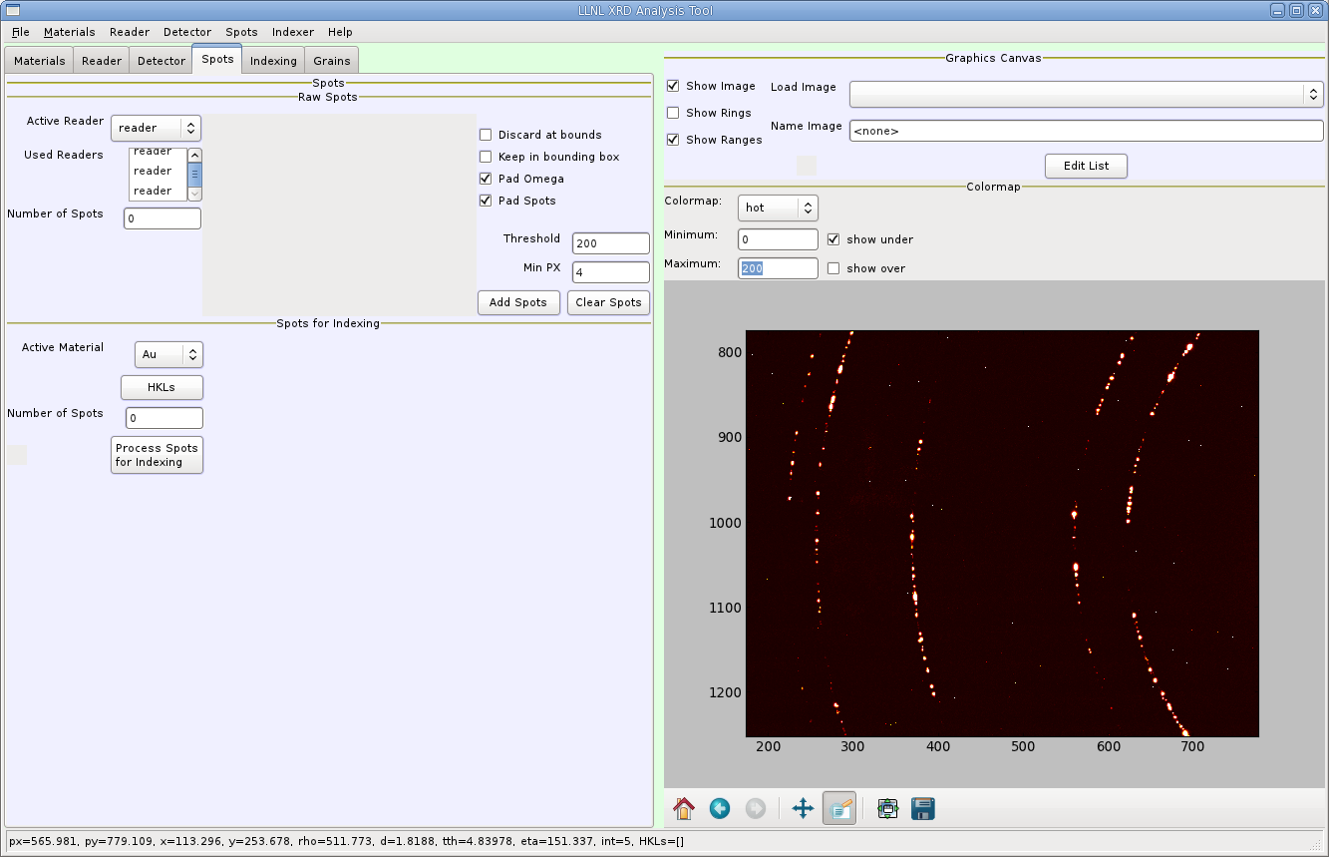Go forward to next plot view

click(756, 808)
